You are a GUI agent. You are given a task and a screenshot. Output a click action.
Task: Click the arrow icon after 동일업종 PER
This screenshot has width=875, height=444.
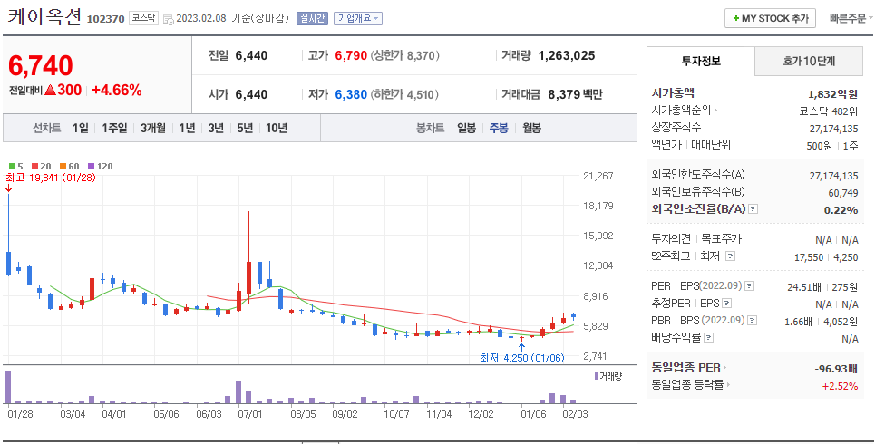(724, 368)
